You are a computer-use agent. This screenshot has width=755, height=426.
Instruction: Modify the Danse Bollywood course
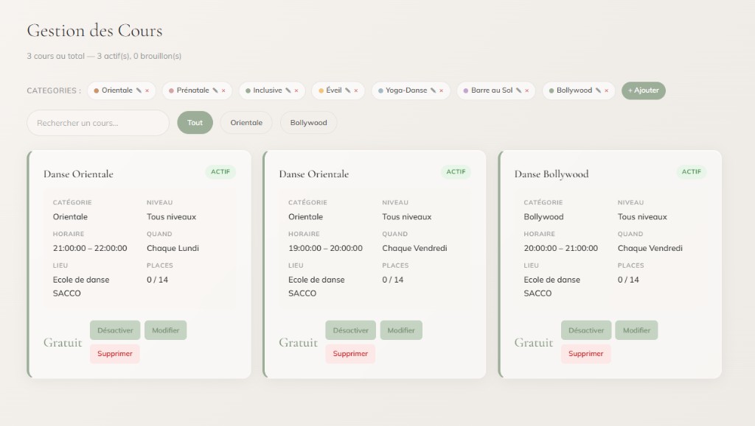[636, 330]
